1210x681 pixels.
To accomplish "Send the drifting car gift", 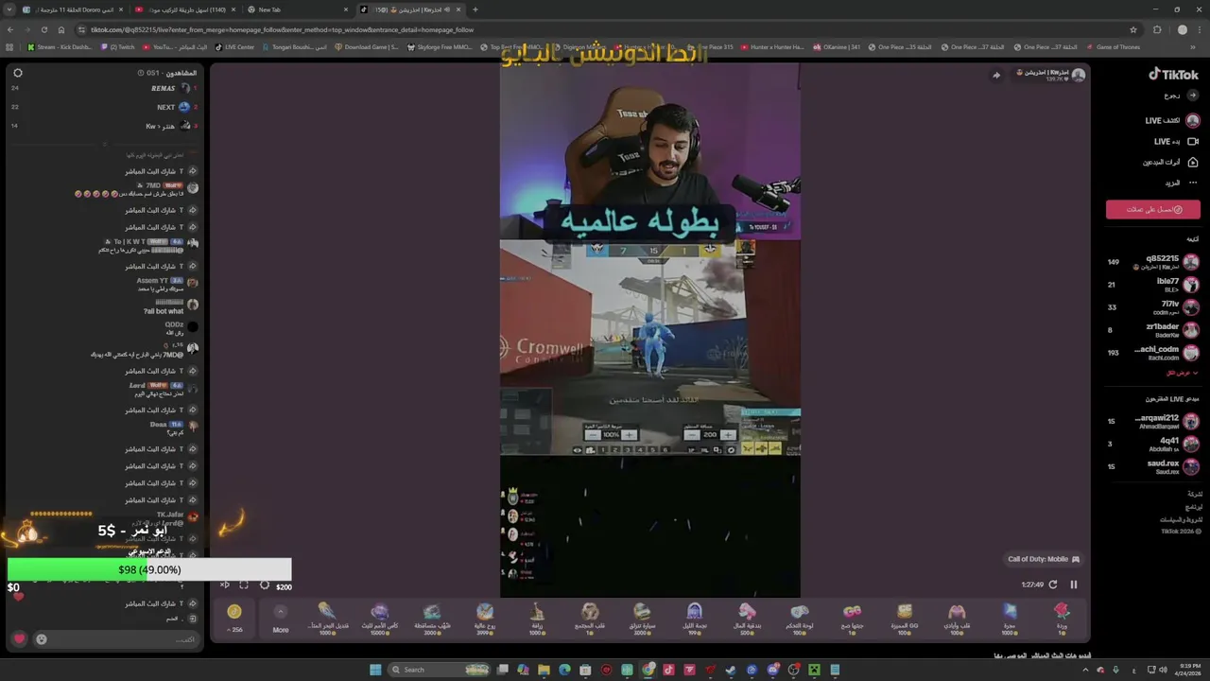I will [642, 618].
